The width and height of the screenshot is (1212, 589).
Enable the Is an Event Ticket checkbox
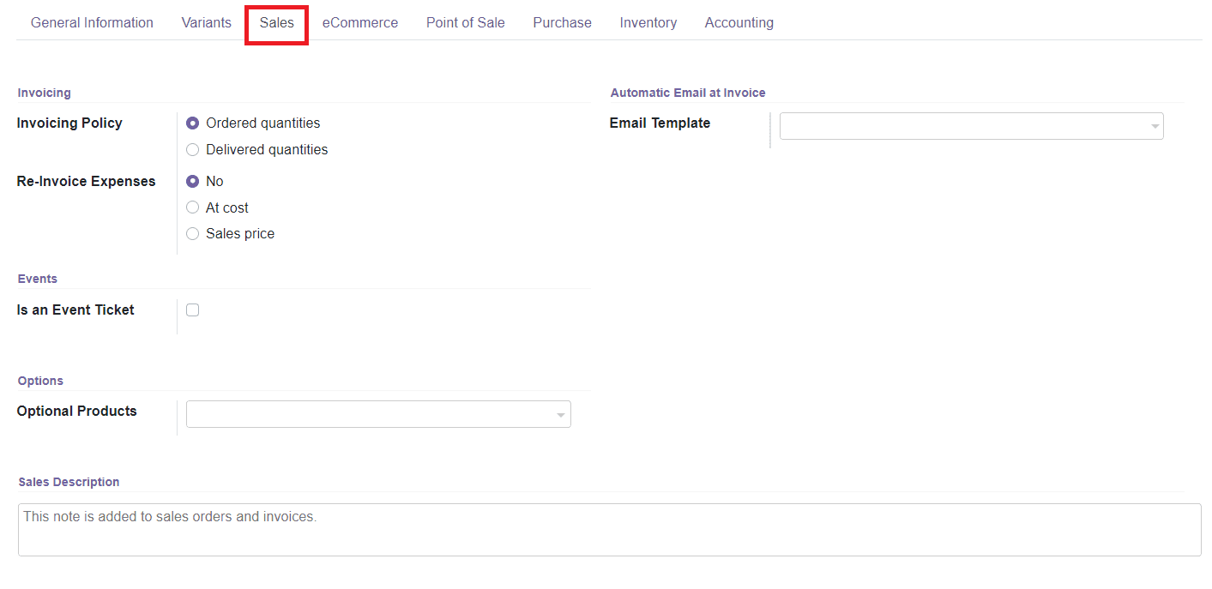click(192, 310)
